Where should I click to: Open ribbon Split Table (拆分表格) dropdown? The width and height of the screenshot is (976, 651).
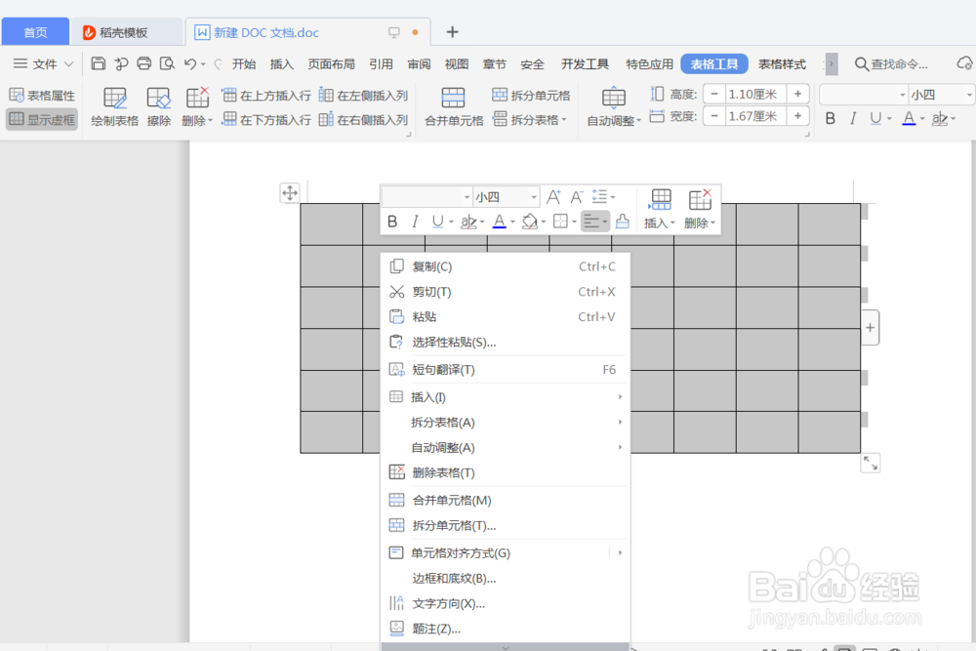point(530,119)
